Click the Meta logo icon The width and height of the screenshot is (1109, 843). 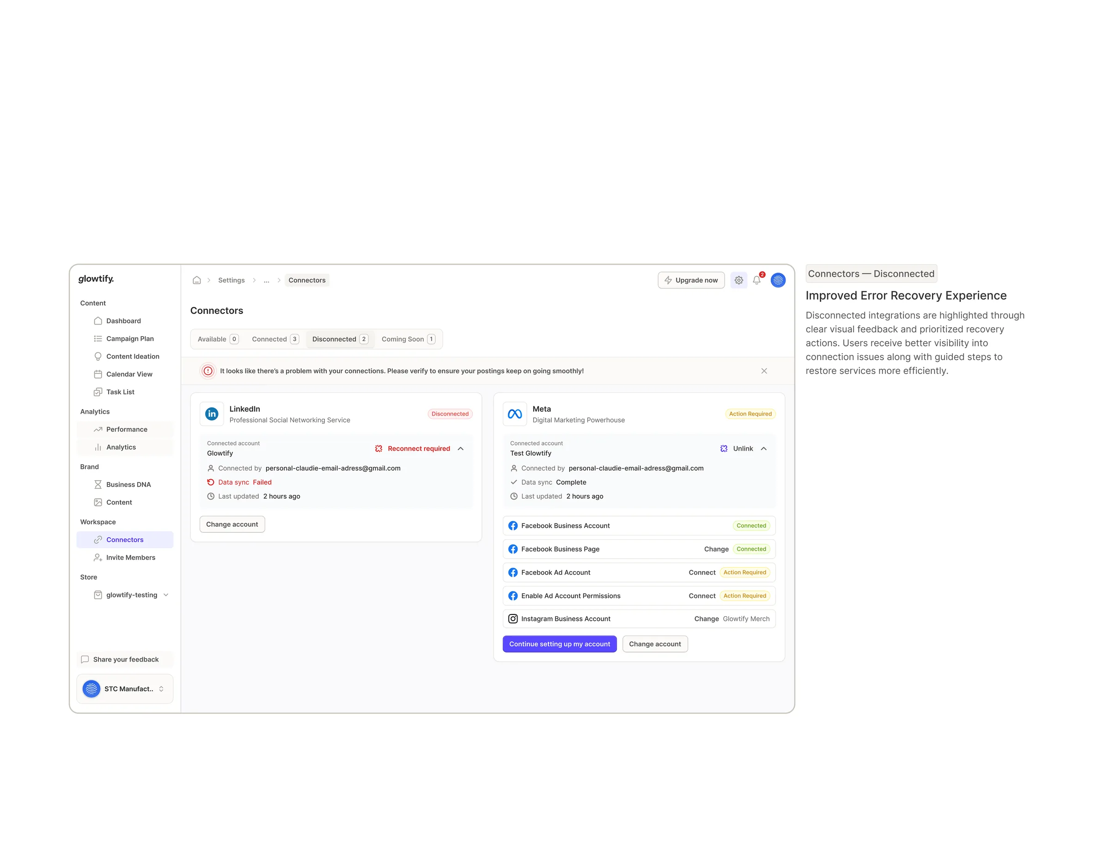515,414
